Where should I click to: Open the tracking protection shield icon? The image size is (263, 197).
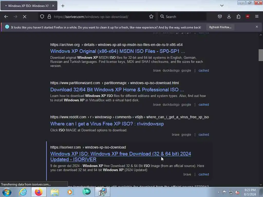42,17
